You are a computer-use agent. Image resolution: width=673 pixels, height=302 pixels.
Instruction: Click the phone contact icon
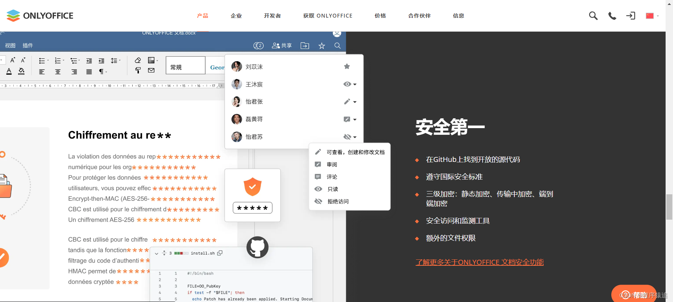[612, 15]
